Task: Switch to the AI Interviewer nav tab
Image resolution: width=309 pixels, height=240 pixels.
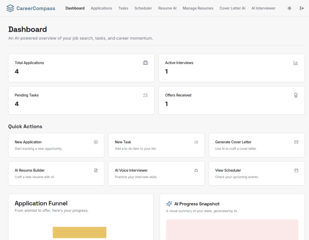Action: 263,8
